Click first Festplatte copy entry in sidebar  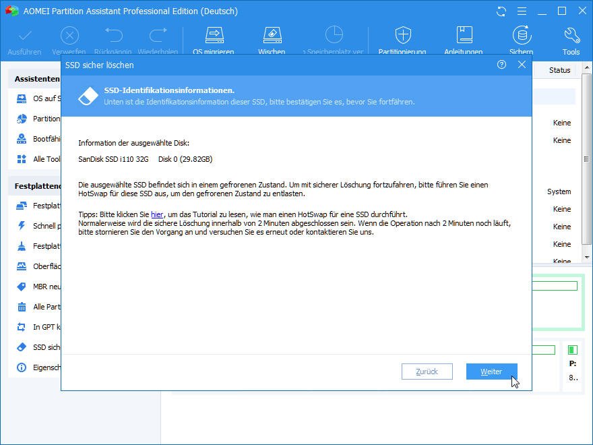38,206
